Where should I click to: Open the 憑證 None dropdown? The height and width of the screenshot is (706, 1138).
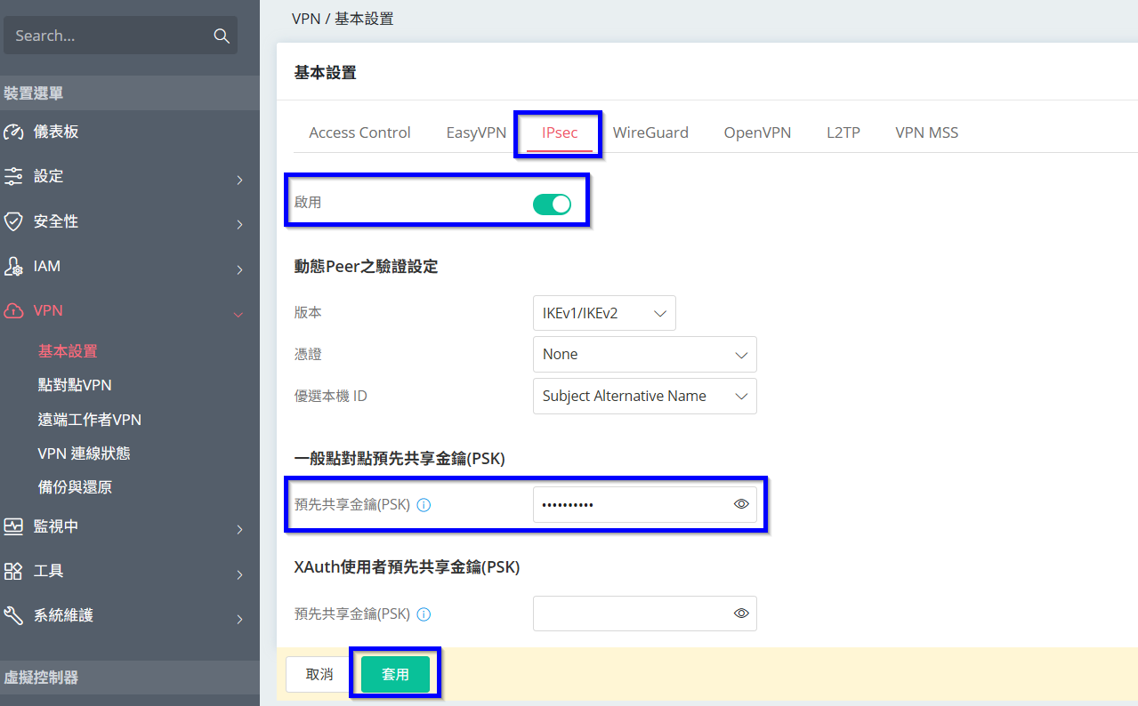(x=644, y=354)
